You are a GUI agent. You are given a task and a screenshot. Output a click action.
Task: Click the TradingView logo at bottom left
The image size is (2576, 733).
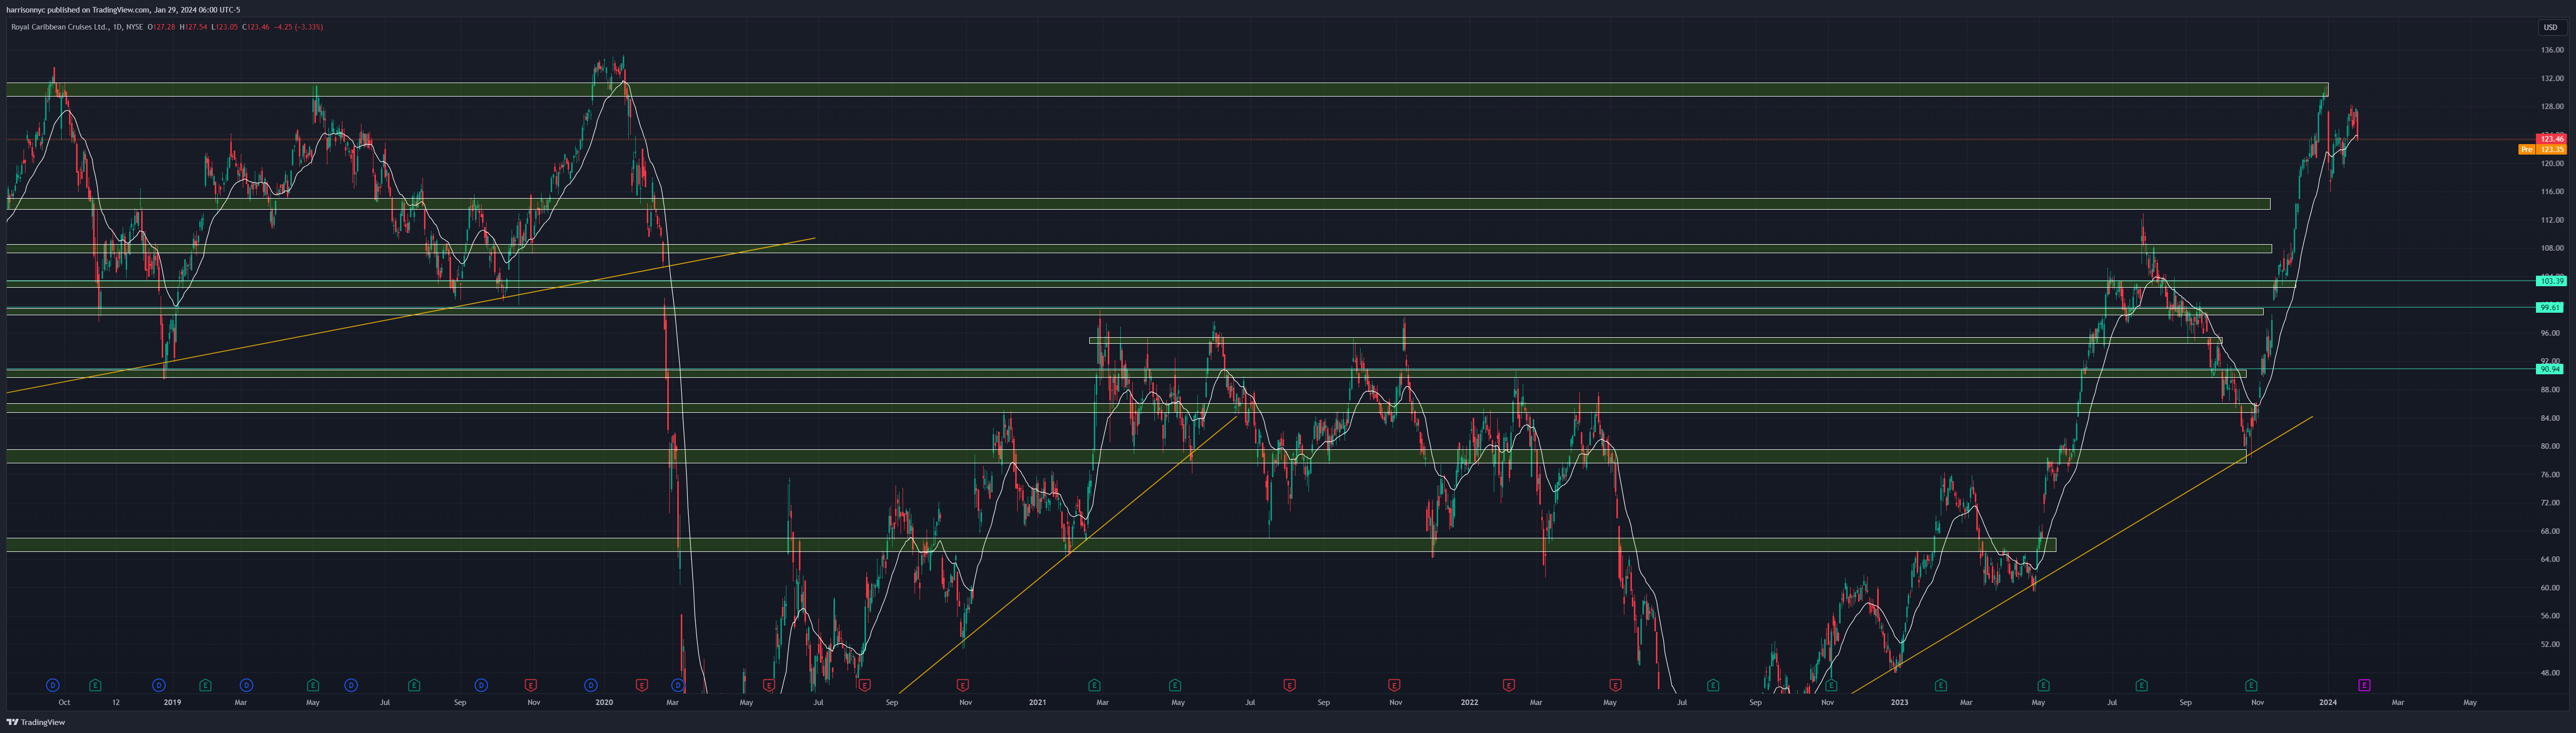36,722
